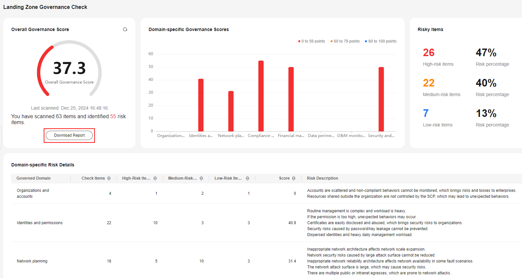Click the 7 low-risk items number
This screenshot has height=278, width=522.
(426, 113)
